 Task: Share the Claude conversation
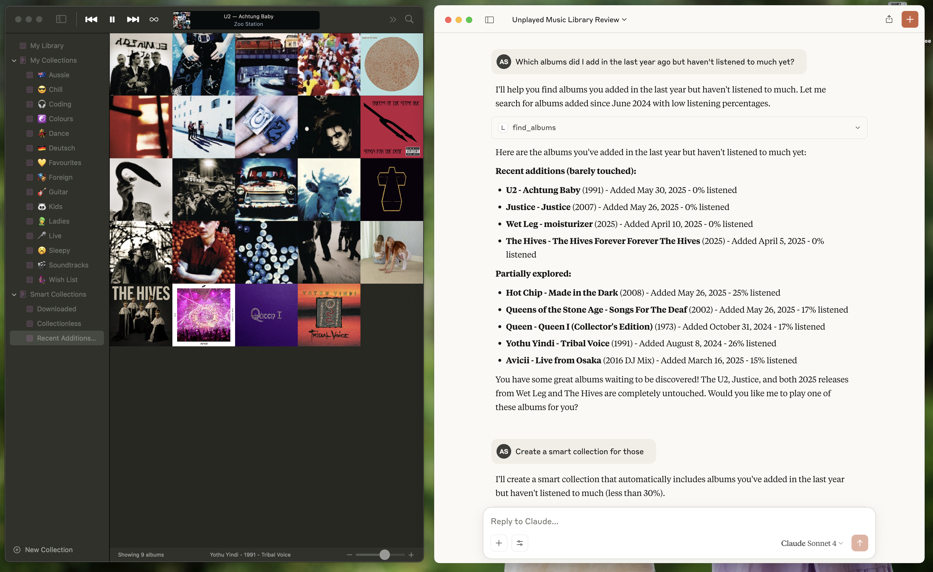(x=889, y=19)
